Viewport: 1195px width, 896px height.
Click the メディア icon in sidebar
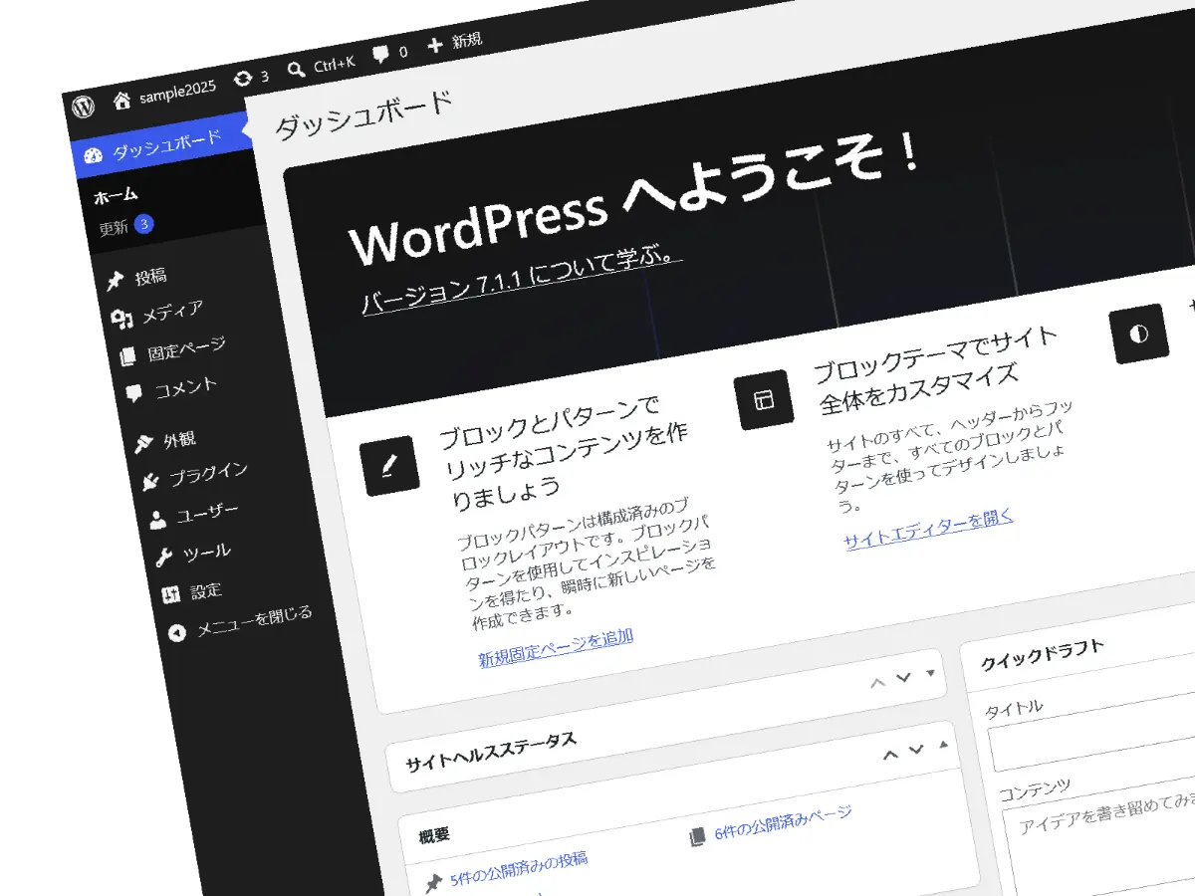[x=122, y=320]
